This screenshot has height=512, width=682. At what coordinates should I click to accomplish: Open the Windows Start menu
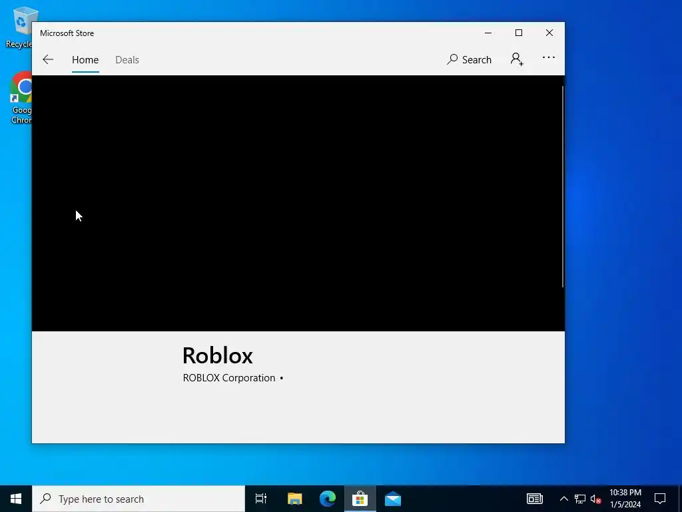[16, 499]
